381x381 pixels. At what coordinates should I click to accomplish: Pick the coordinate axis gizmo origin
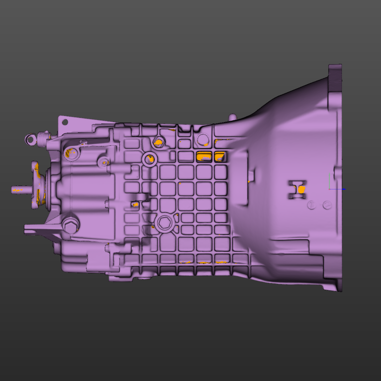pyautogui.click(x=330, y=189)
